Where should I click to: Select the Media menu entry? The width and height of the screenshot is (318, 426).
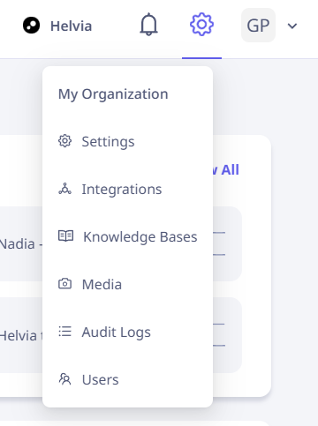pyautogui.click(x=127, y=284)
